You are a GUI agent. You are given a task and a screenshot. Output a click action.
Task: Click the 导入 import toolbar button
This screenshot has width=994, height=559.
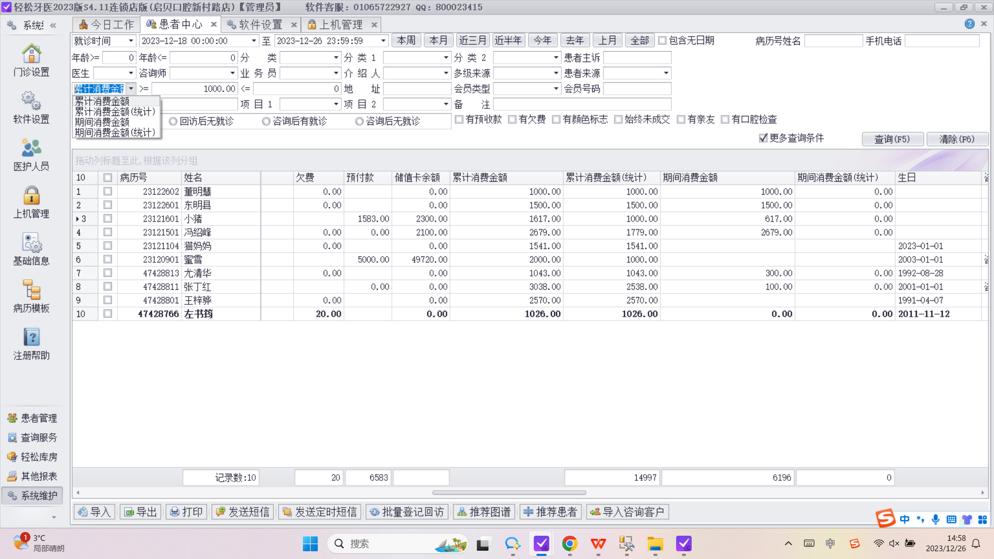click(95, 512)
